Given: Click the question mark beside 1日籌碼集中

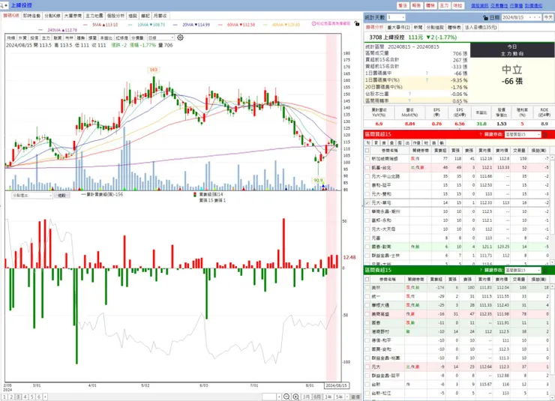Looking at the screenshot, I should coord(427,73).
